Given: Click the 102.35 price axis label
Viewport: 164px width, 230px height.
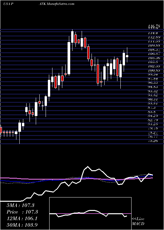Looking at the screenshot, I should [154, 66].
